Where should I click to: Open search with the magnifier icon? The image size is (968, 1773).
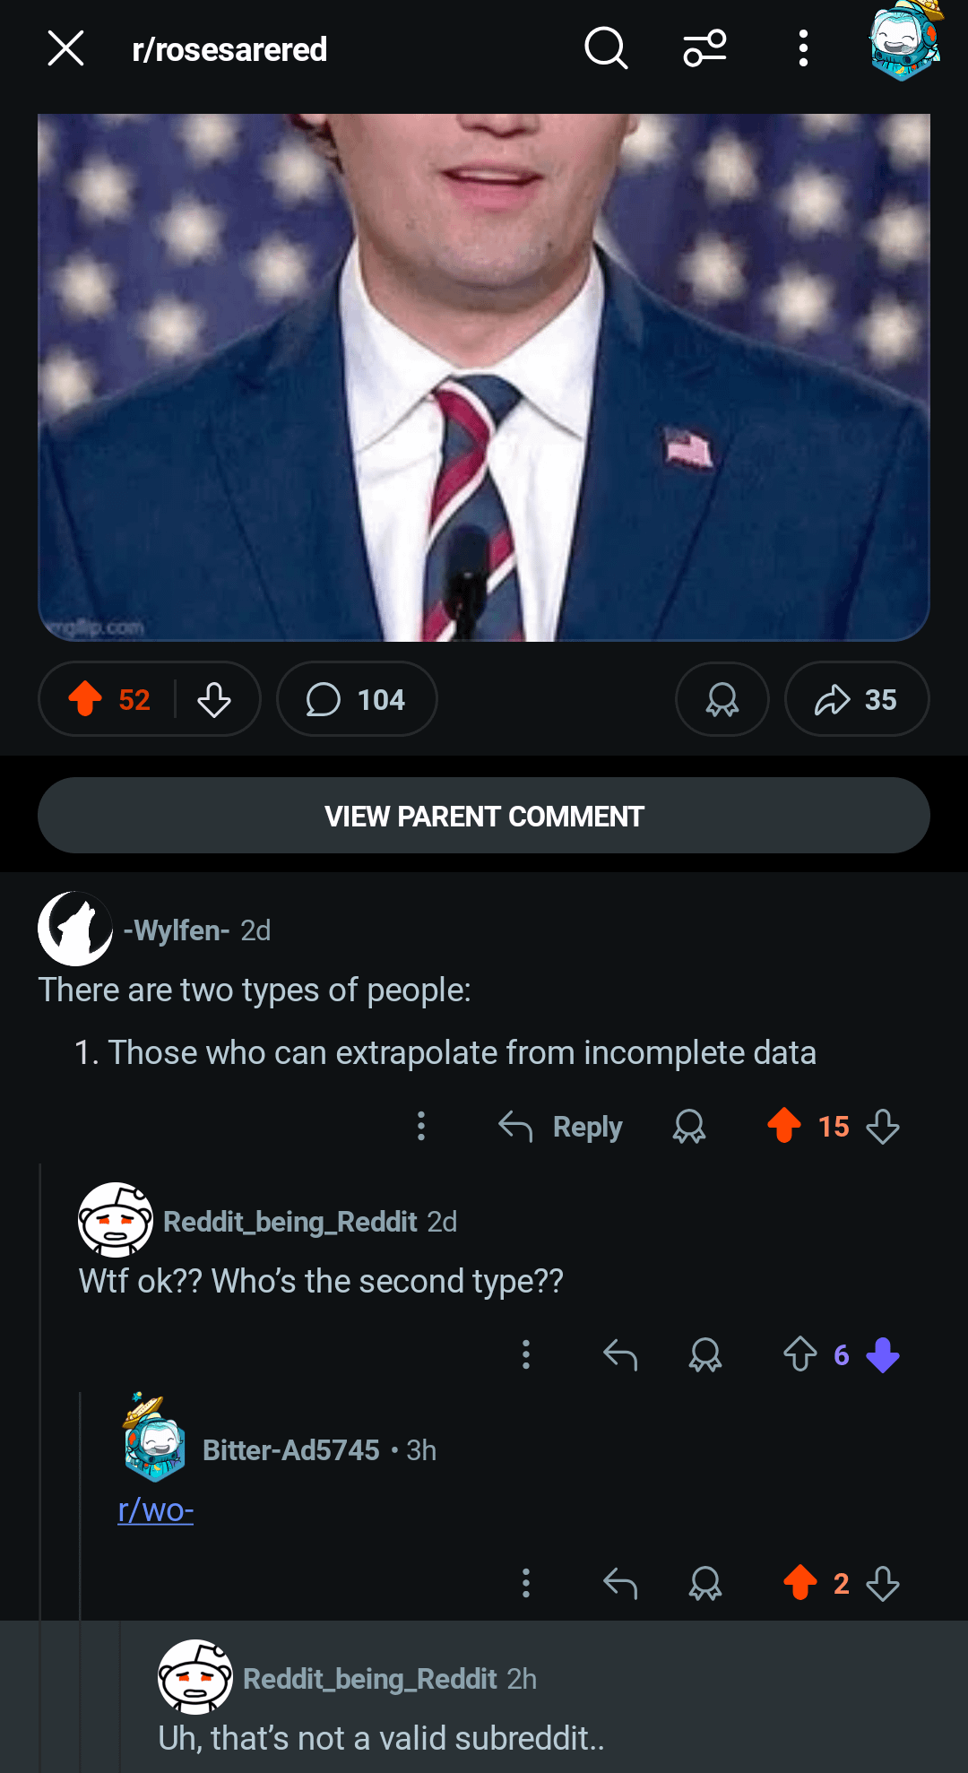tap(606, 48)
